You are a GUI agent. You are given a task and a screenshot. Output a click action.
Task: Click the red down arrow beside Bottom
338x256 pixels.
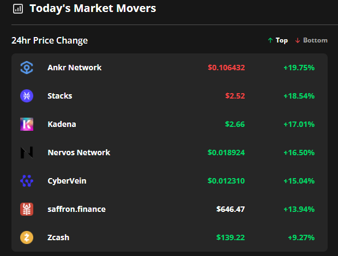coord(298,40)
